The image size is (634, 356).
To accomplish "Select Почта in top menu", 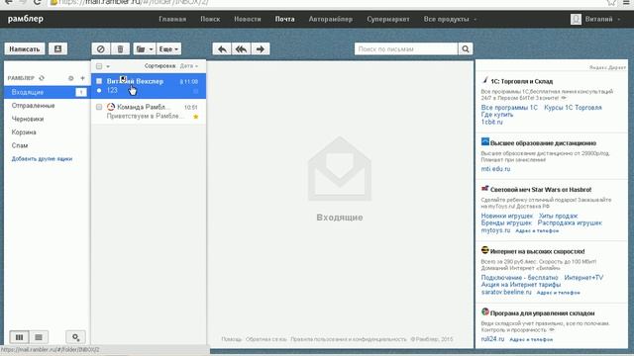I will point(284,19).
